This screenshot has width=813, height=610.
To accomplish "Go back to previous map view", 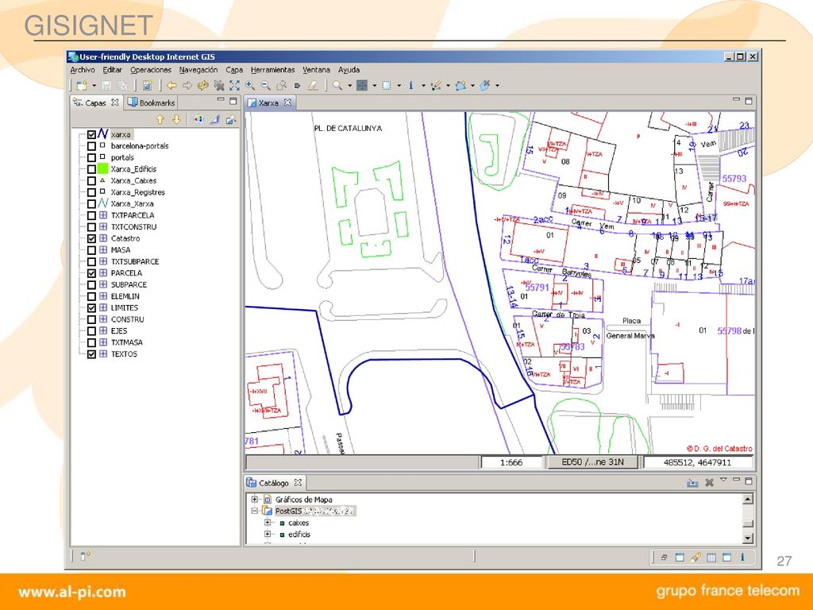I will pos(171,86).
